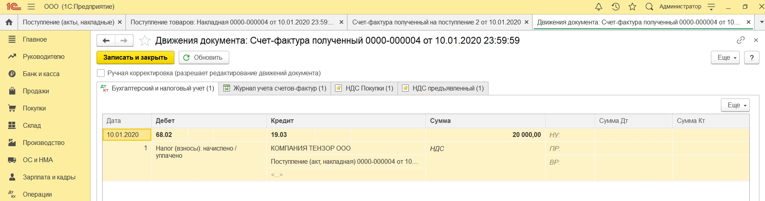Screen dimensions: 765x201
Task: Click the notifications bell icon
Action: click(598, 7)
